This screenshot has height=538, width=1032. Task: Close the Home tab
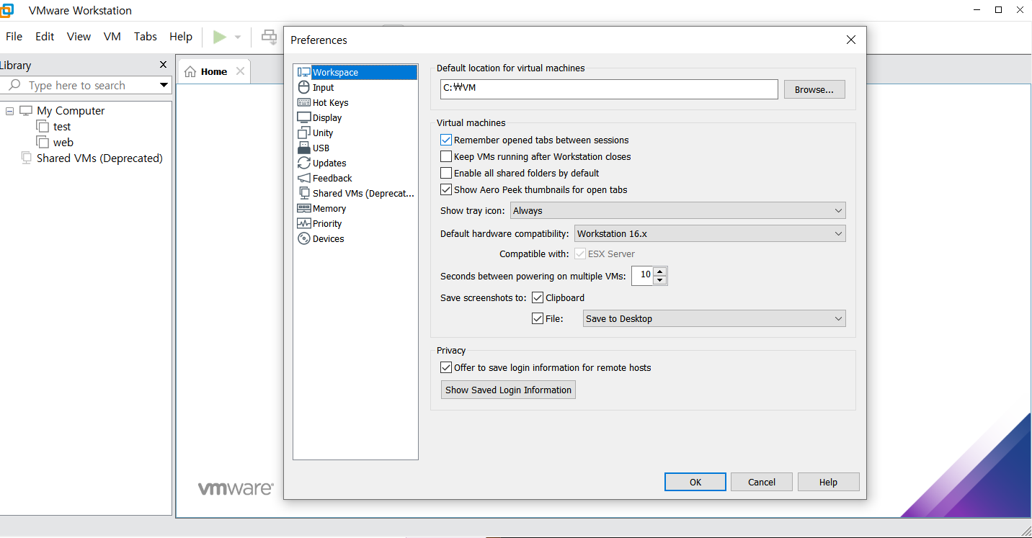[240, 71]
